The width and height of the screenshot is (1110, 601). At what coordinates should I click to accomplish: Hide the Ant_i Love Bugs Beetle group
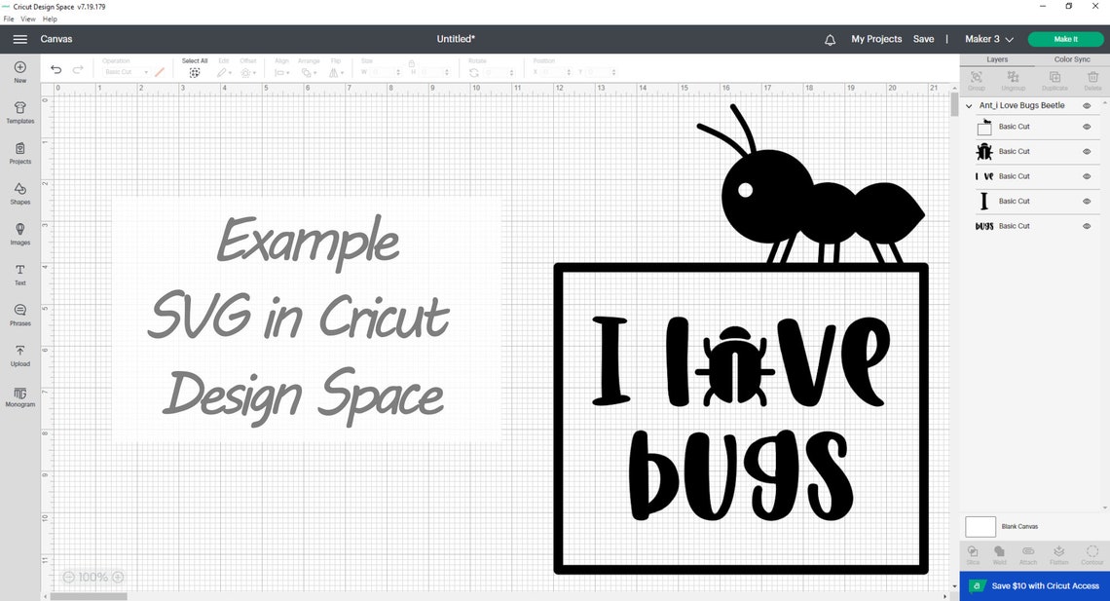pos(1088,104)
